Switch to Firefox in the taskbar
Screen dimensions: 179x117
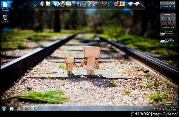pyautogui.click(x=27, y=109)
